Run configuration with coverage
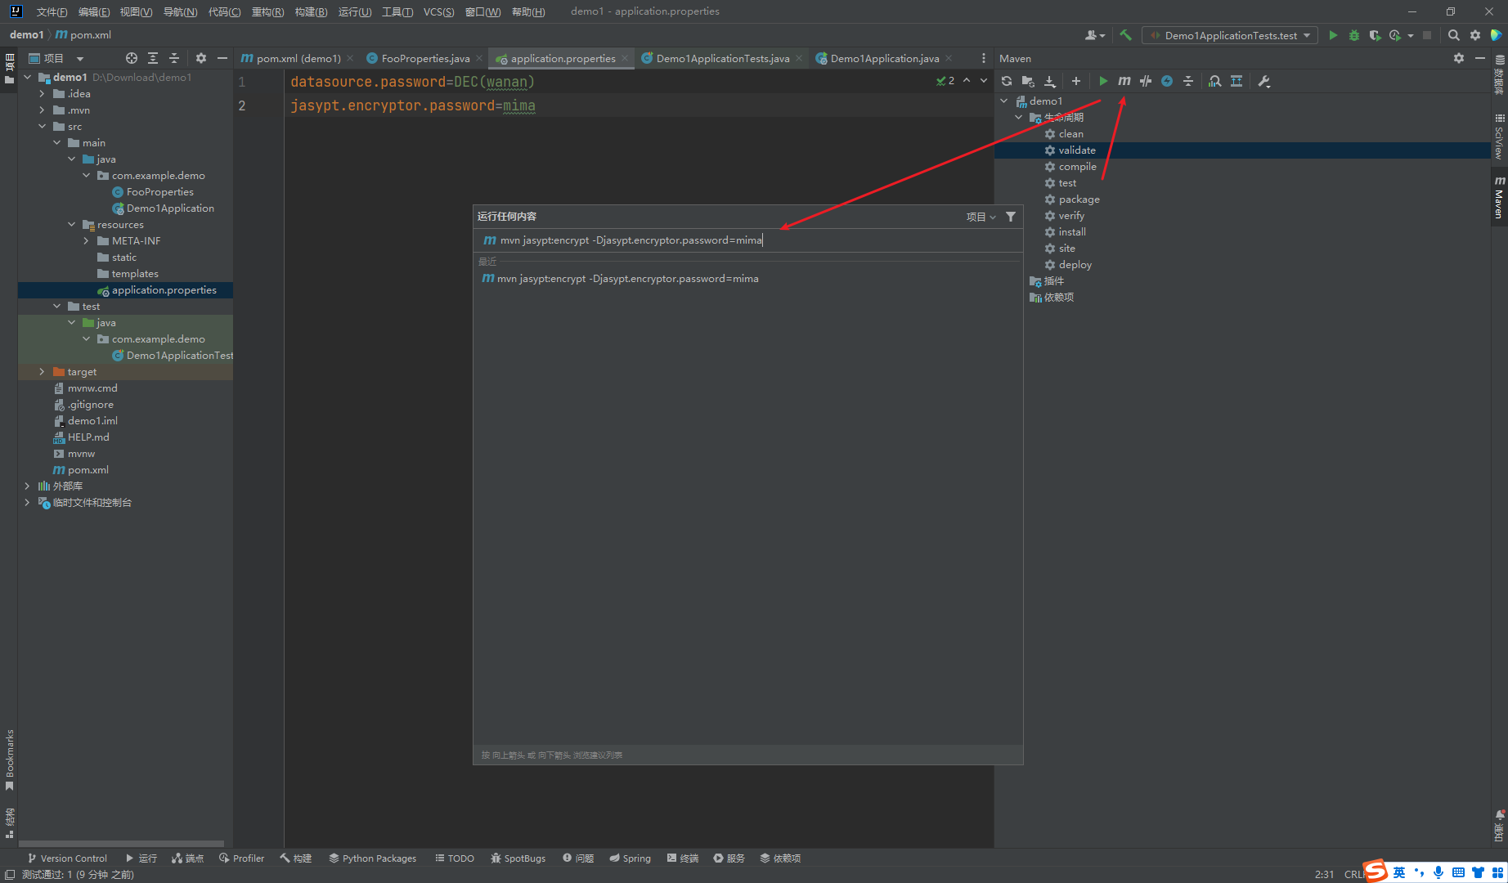 1375,35
